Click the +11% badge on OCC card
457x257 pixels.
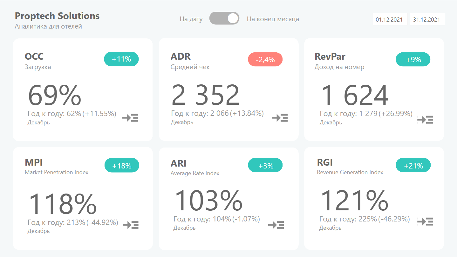point(121,59)
